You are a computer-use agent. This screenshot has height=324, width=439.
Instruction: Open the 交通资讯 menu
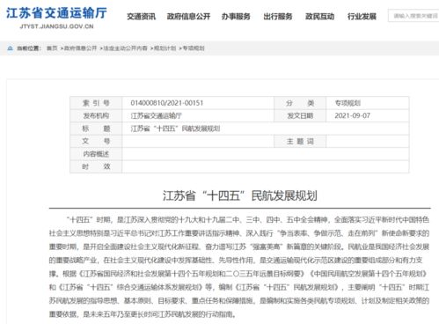(142, 17)
